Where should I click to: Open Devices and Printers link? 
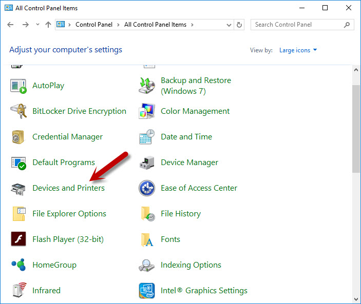[x=69, y=188]
